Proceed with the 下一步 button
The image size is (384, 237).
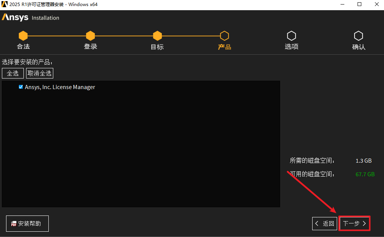355,223
